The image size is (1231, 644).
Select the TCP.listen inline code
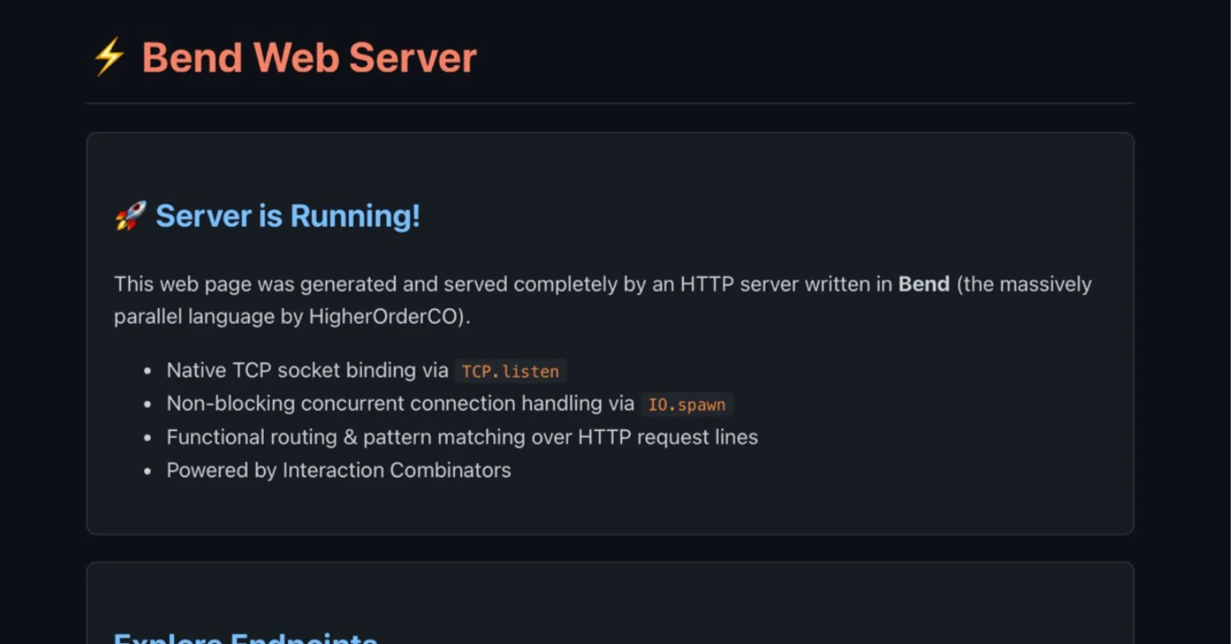(x=510, y=371)
